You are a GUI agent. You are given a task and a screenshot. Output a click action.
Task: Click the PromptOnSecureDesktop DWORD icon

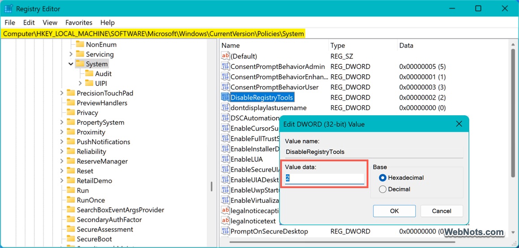(225, 231)
